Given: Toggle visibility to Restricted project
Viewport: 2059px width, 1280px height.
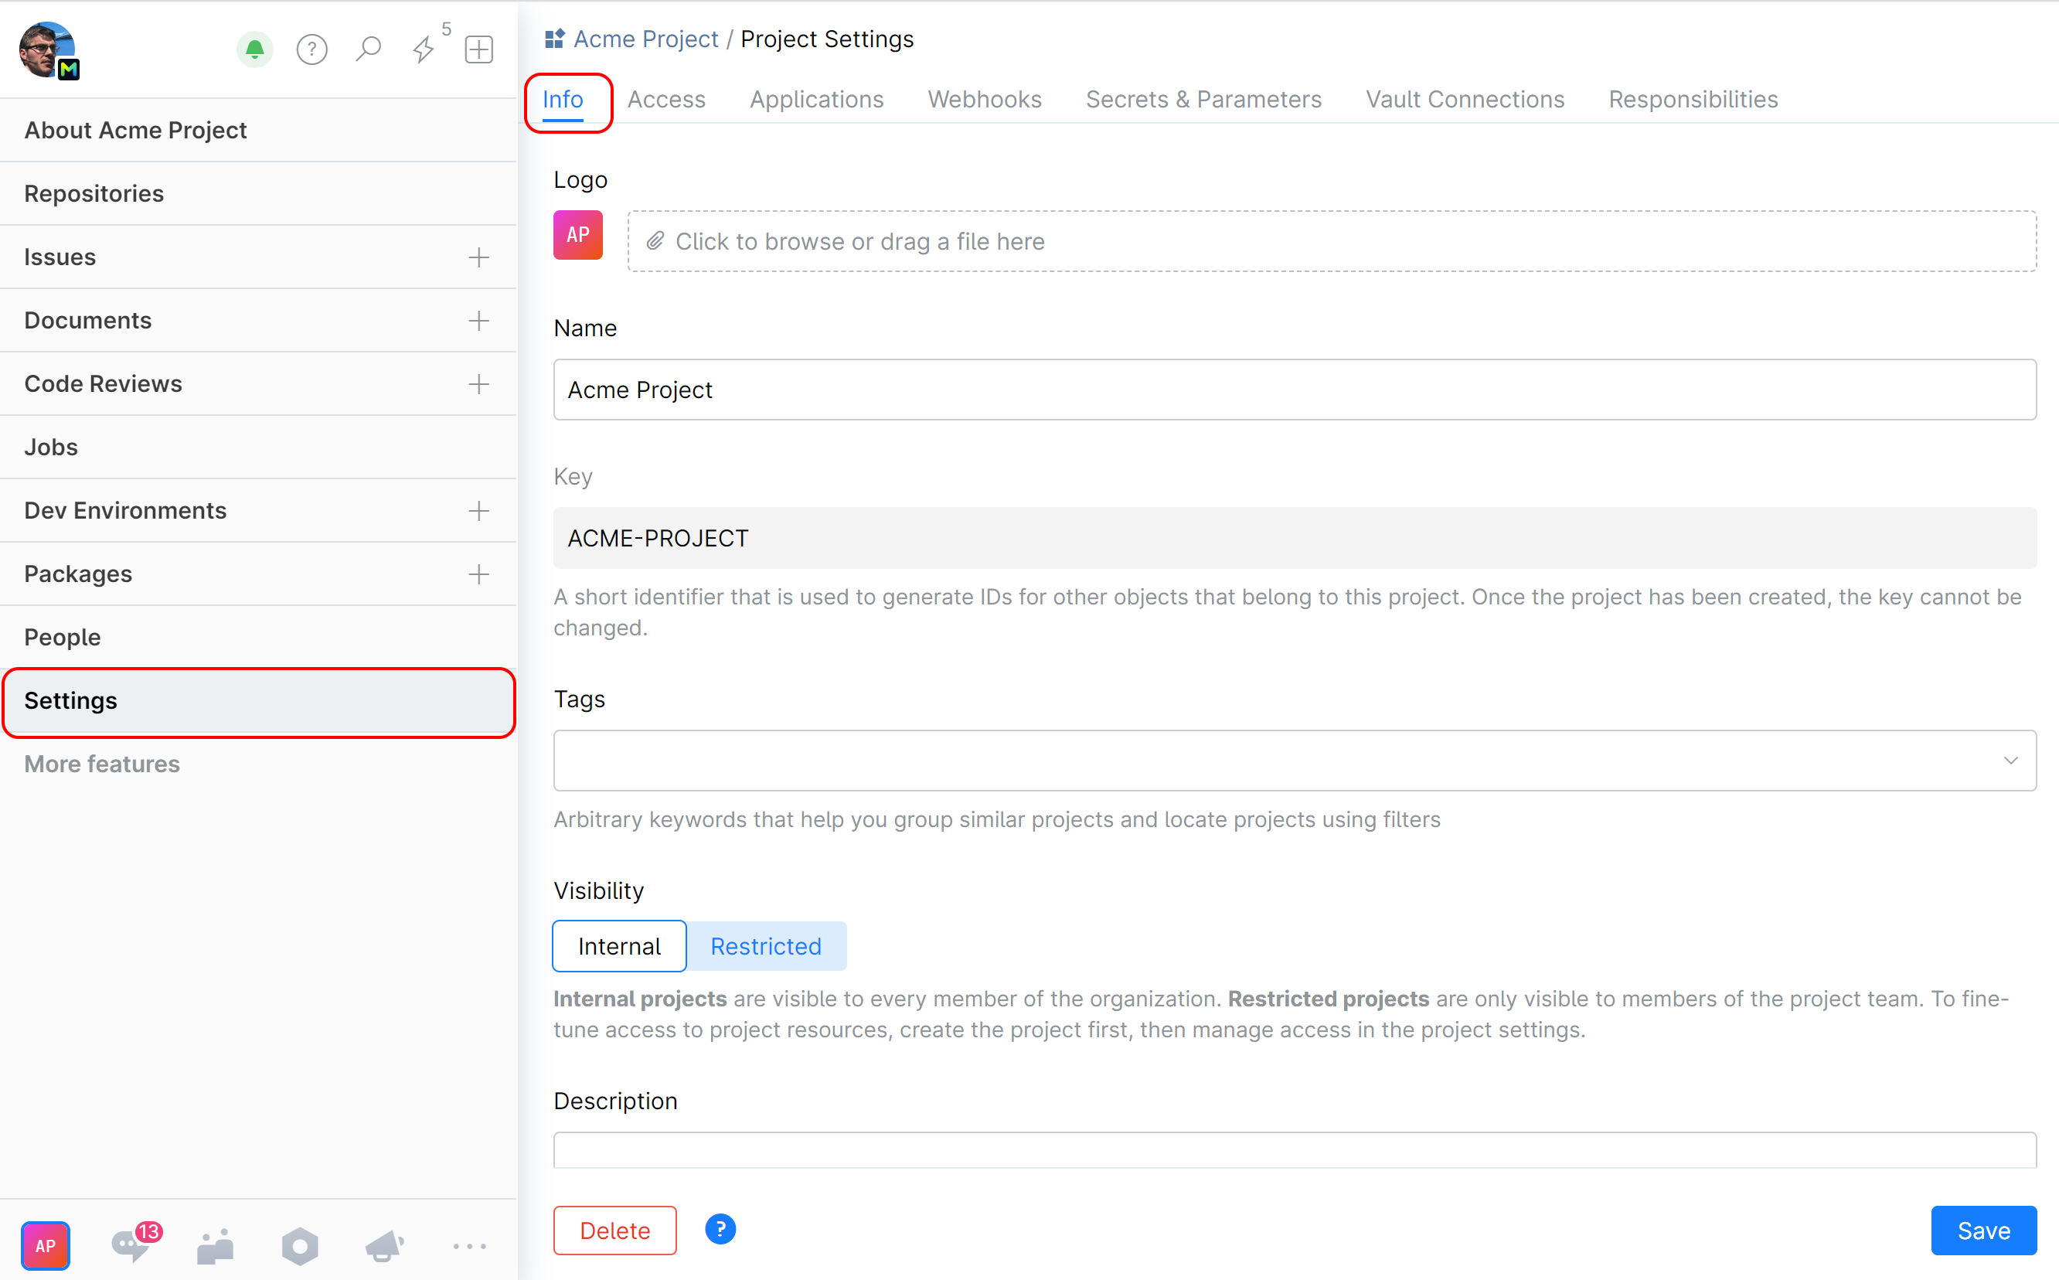Looking at the screenshot, I should (x=765, y=945).
